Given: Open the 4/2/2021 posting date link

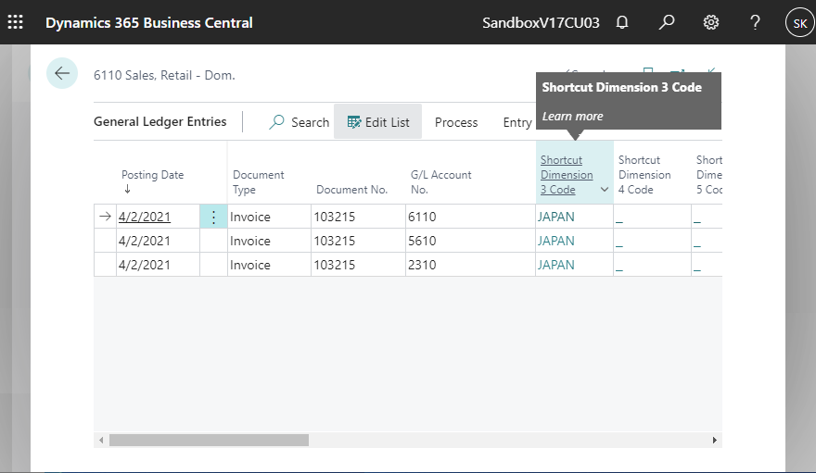Looking at the screenshot, I should click(x=143, y=217).
